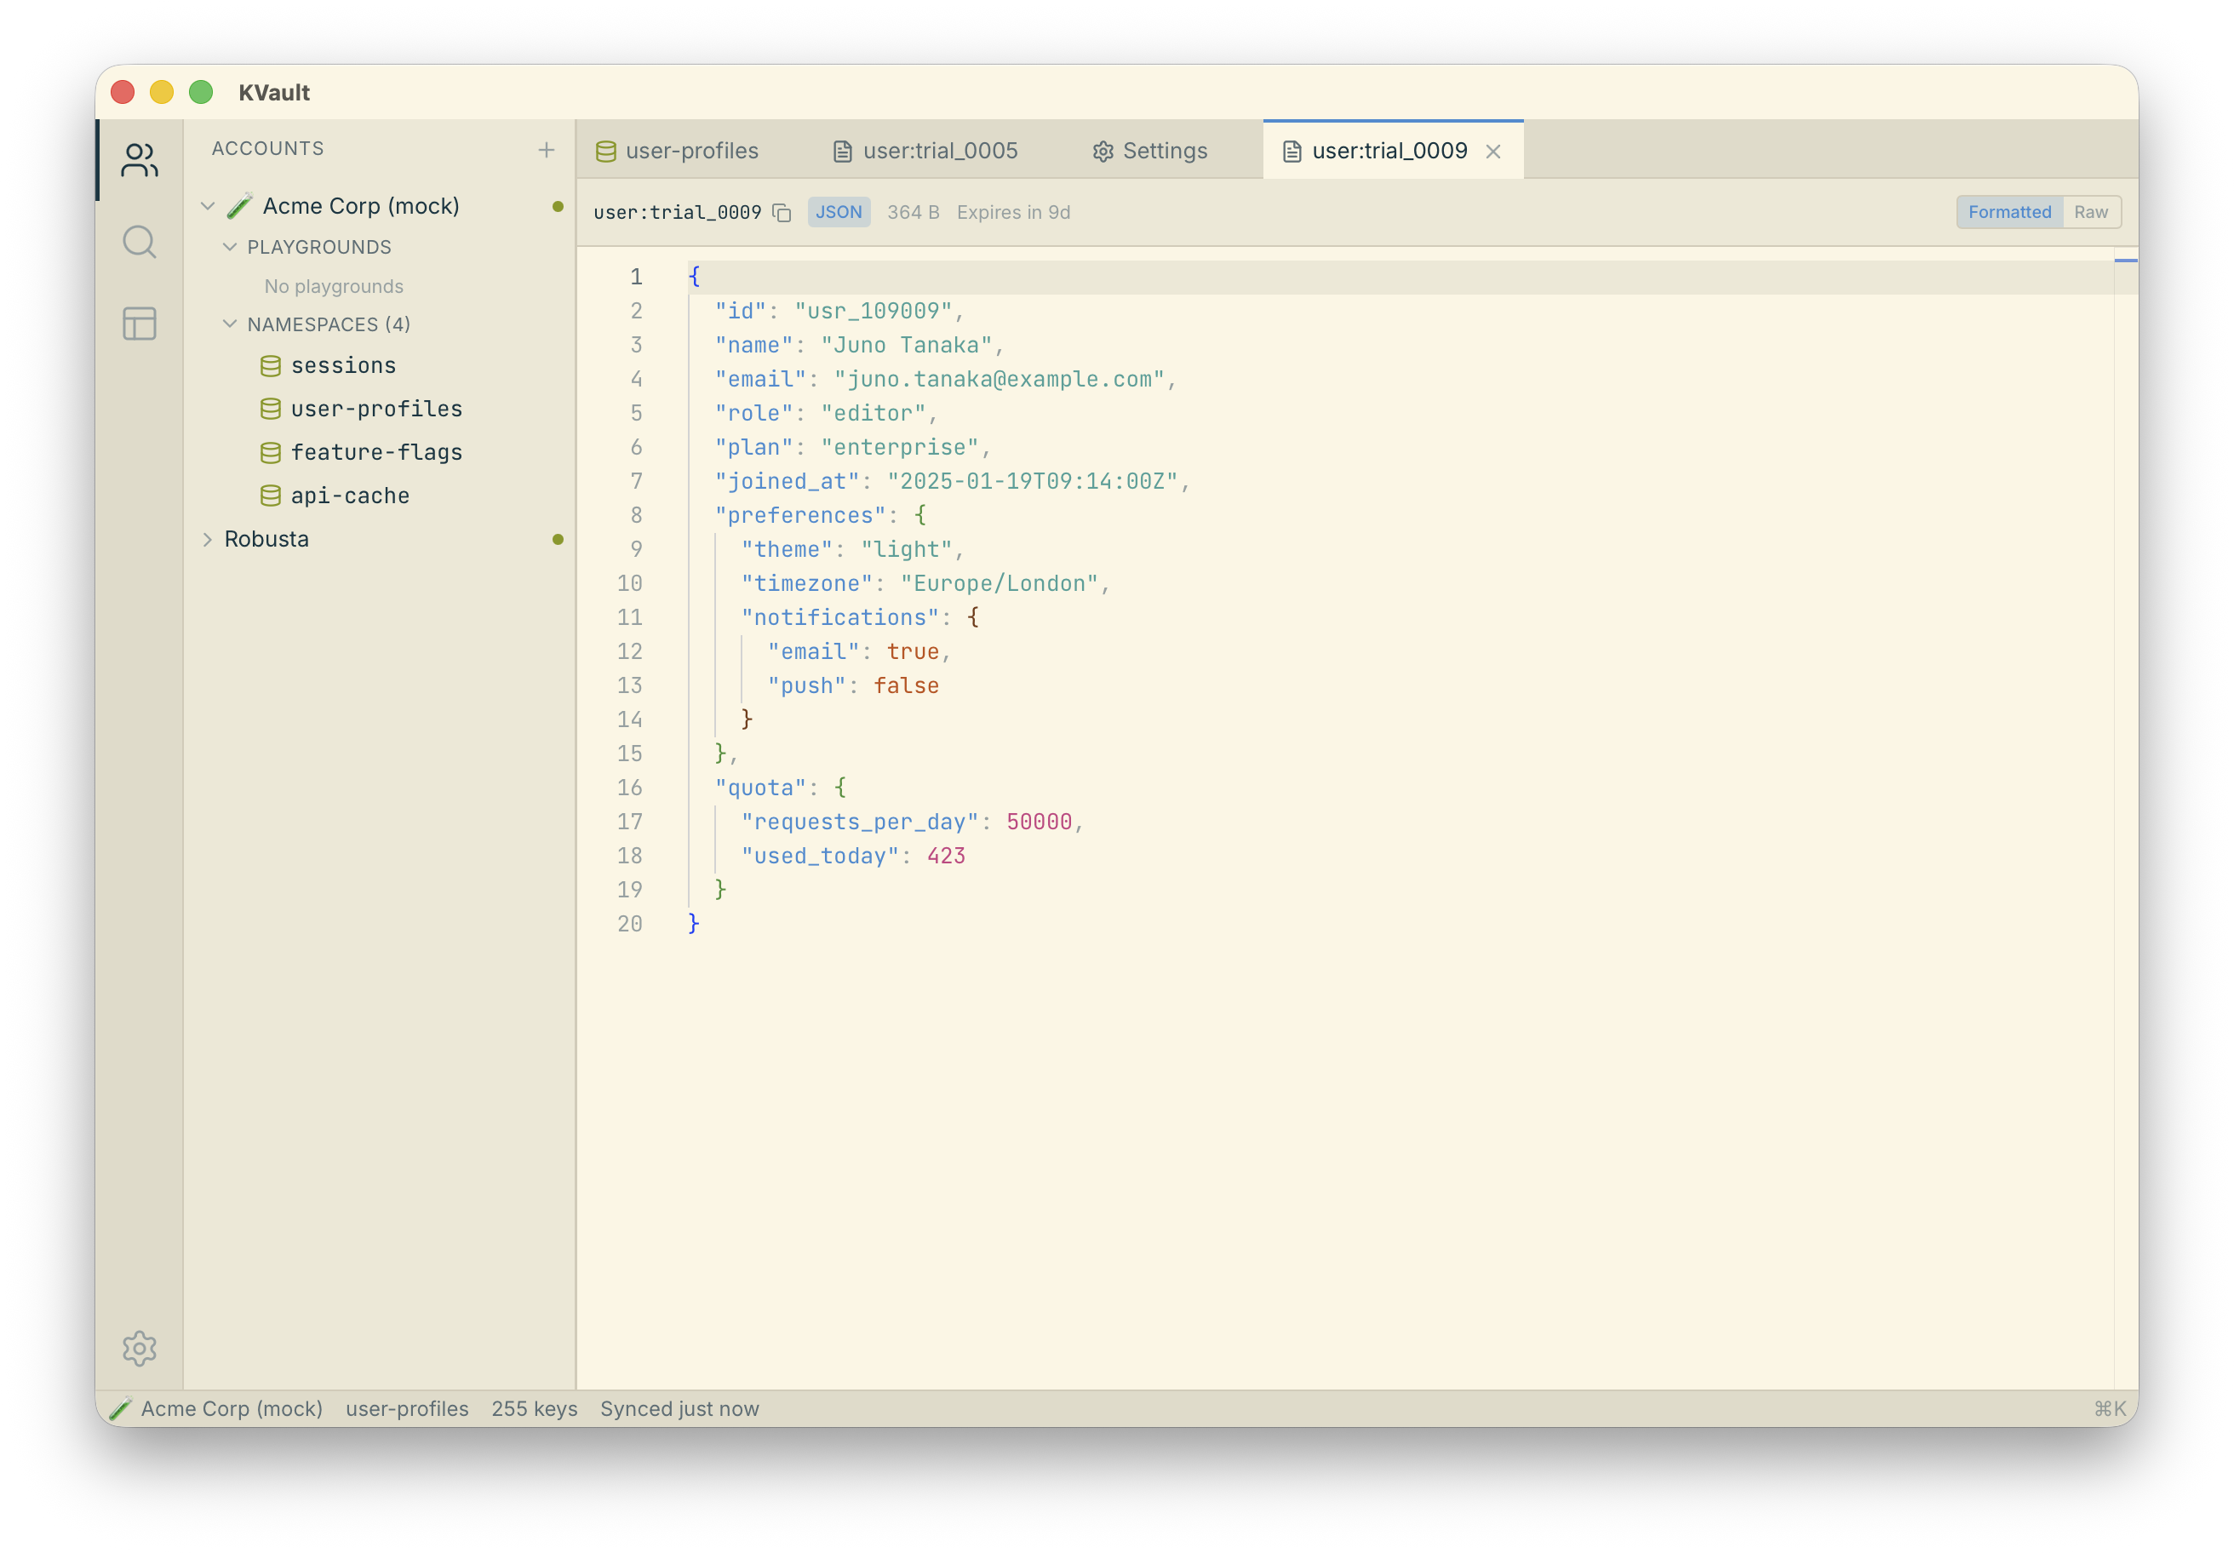Collapse the PLAYGROUNDS section
Image resolution: width=2234 pixels, height=1553 pixels.
[230, 247]
